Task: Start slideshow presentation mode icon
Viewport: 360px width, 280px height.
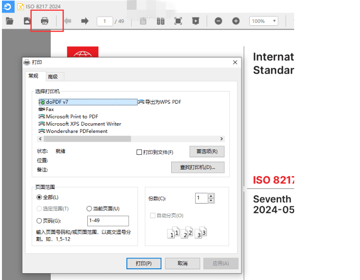Action: click(x=195, y=21)
